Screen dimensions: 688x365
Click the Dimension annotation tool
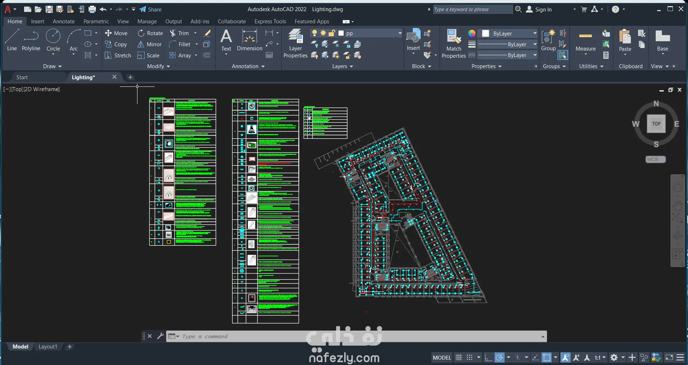coord(249,40)
